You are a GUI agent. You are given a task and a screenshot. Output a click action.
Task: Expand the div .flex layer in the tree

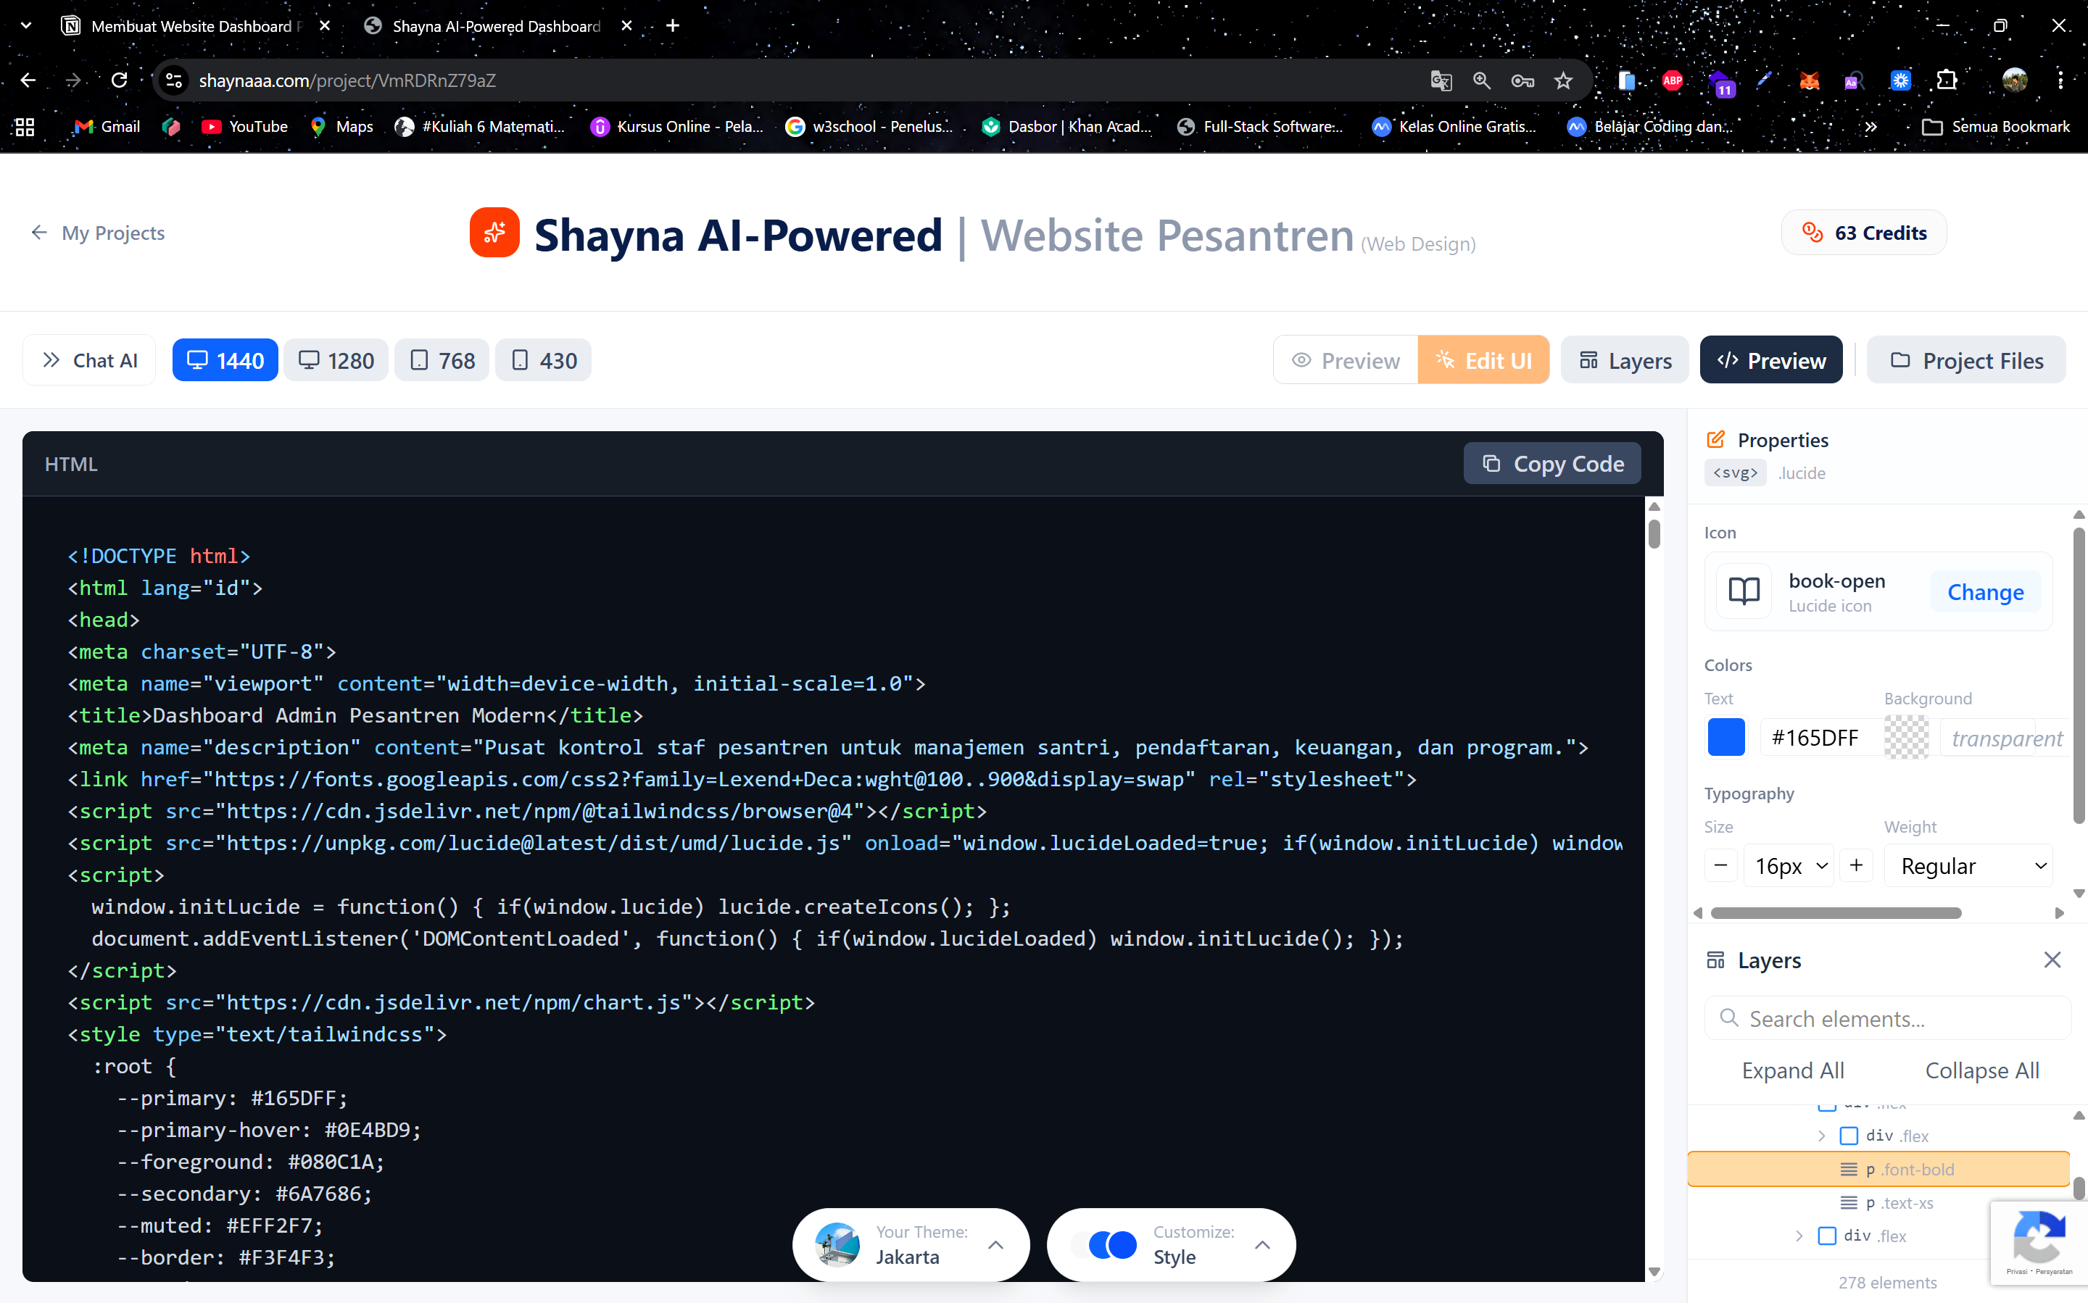1822,1136
